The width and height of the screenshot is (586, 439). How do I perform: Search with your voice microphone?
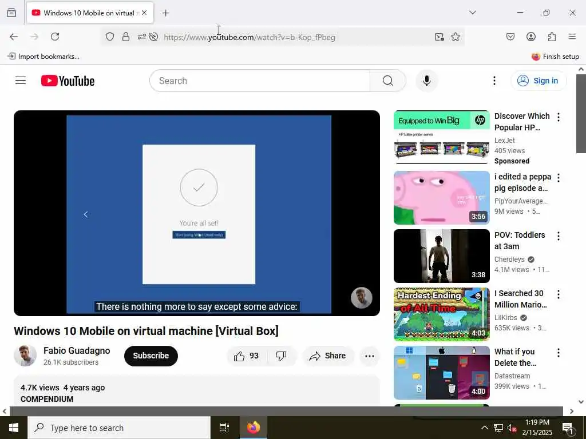coord(426,81)
